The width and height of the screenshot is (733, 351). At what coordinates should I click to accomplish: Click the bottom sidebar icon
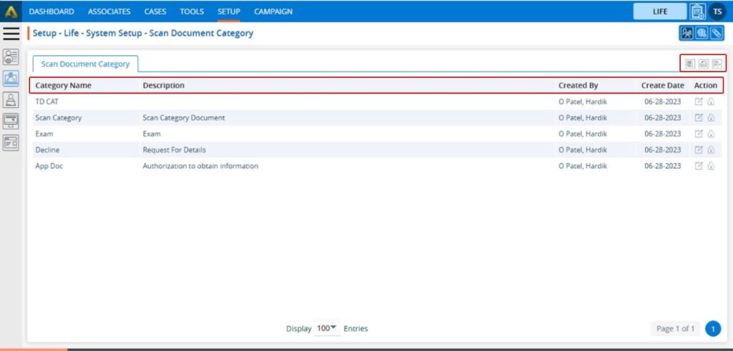[11, 142]
